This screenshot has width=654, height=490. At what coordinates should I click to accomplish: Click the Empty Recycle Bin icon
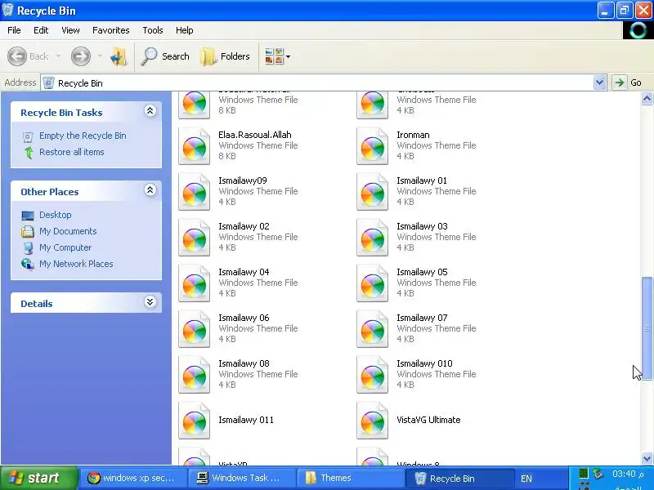pos(28,136)
